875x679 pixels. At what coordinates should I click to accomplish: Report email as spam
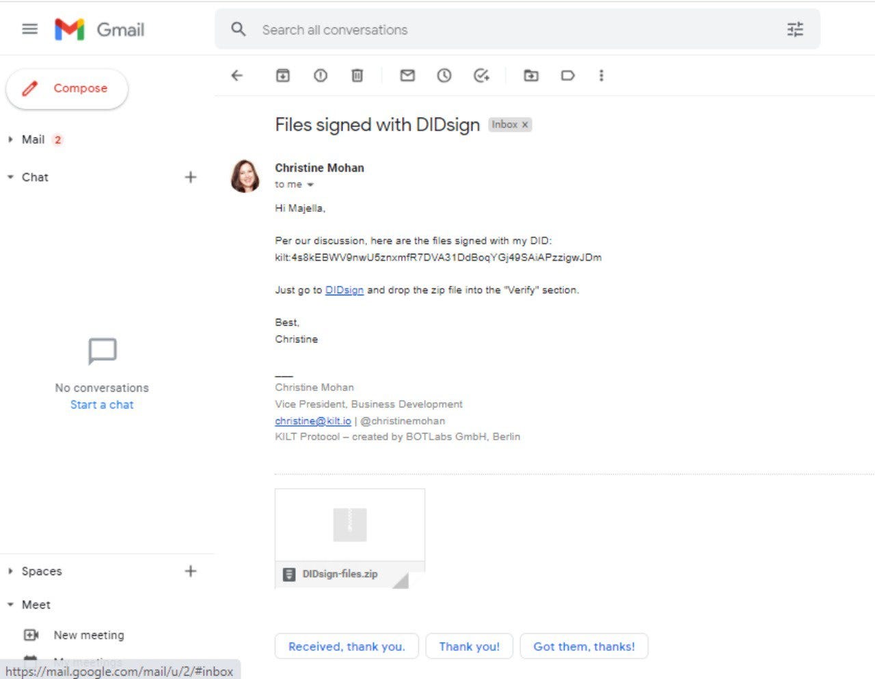[321, 75]
